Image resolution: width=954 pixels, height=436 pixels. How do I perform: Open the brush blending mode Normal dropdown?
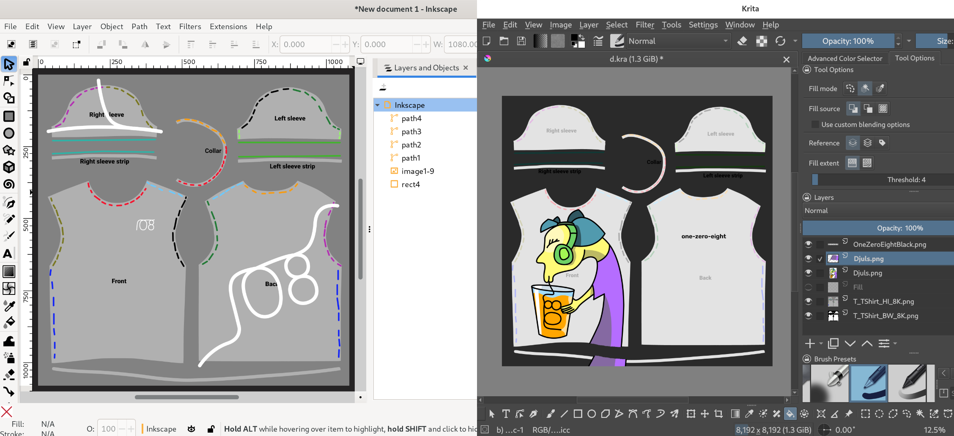678,41
